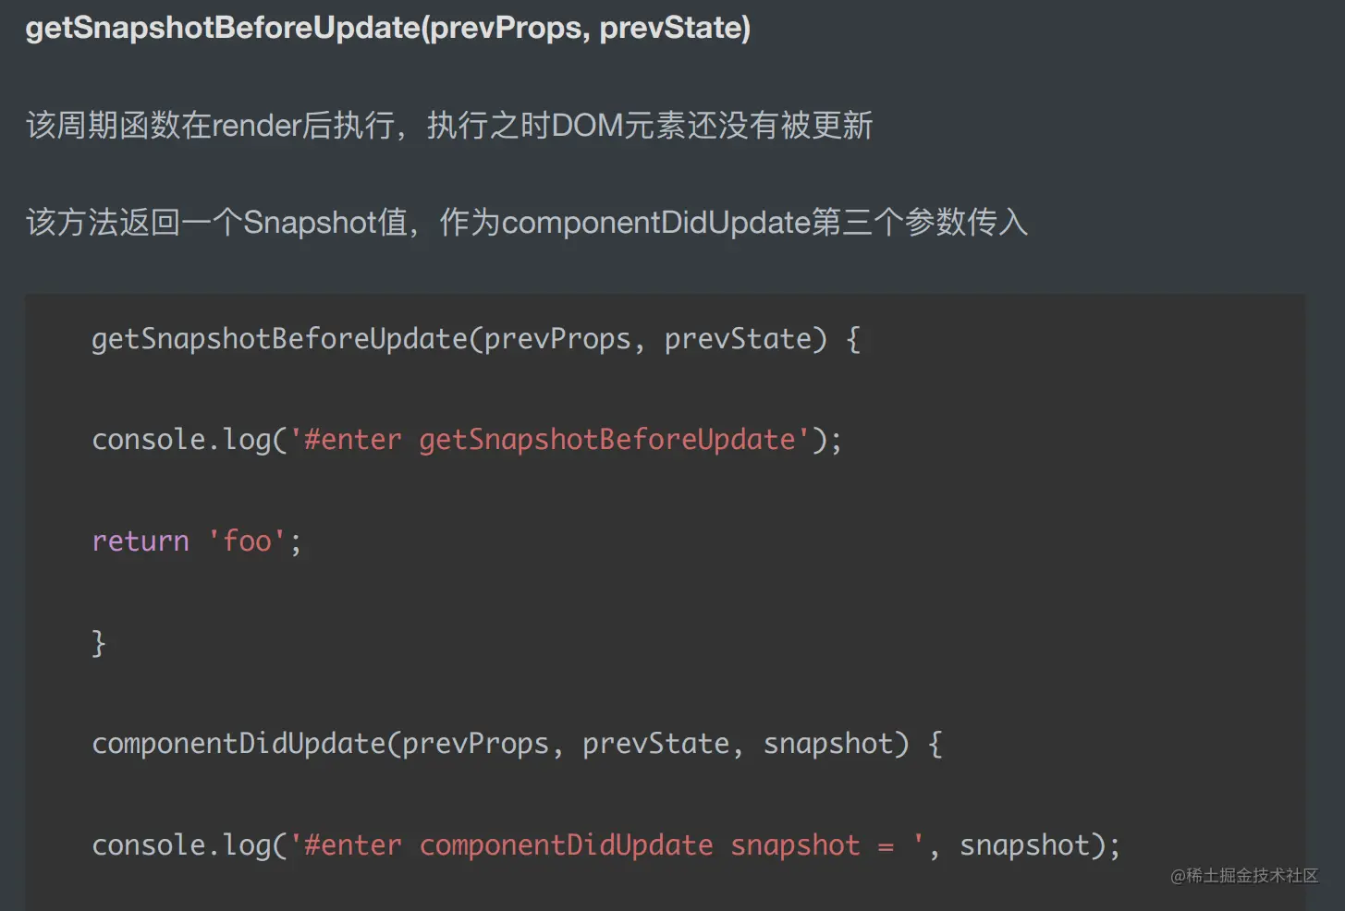Click the getSnapshotBeforeUpdate heading at the top
This screenshot has width=1345, height=911.
387,28
